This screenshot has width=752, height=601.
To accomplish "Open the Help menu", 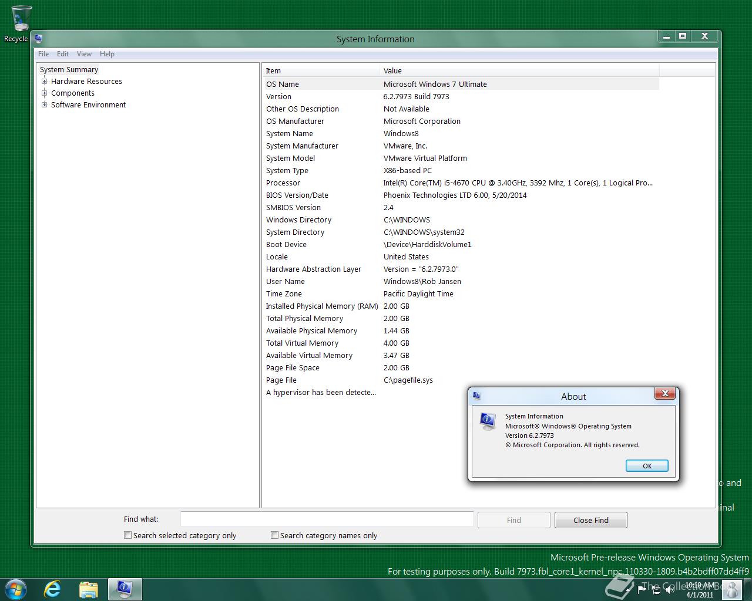I will [x=107, y=54].
